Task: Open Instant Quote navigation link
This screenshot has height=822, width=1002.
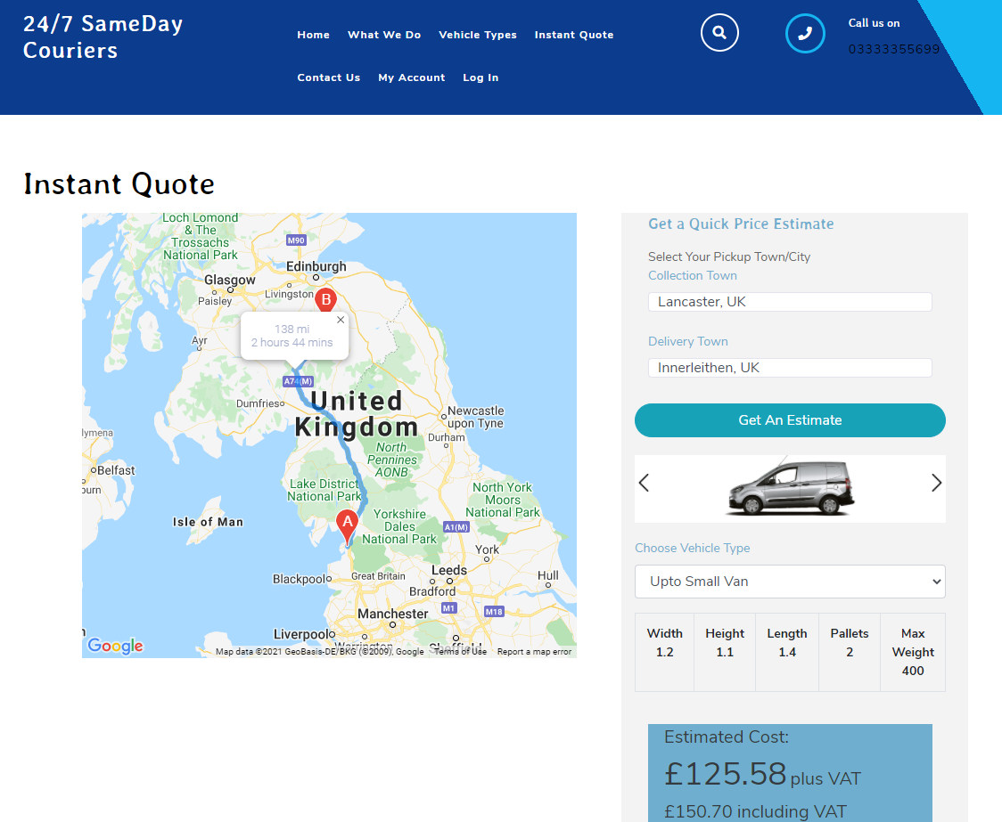Action: point(574,35)
